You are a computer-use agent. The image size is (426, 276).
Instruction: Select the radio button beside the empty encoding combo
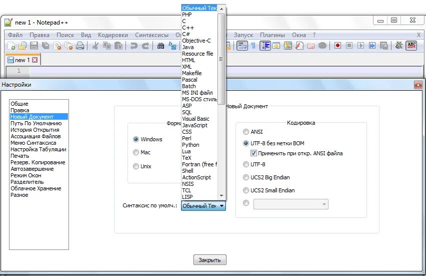tap(246, 203)
